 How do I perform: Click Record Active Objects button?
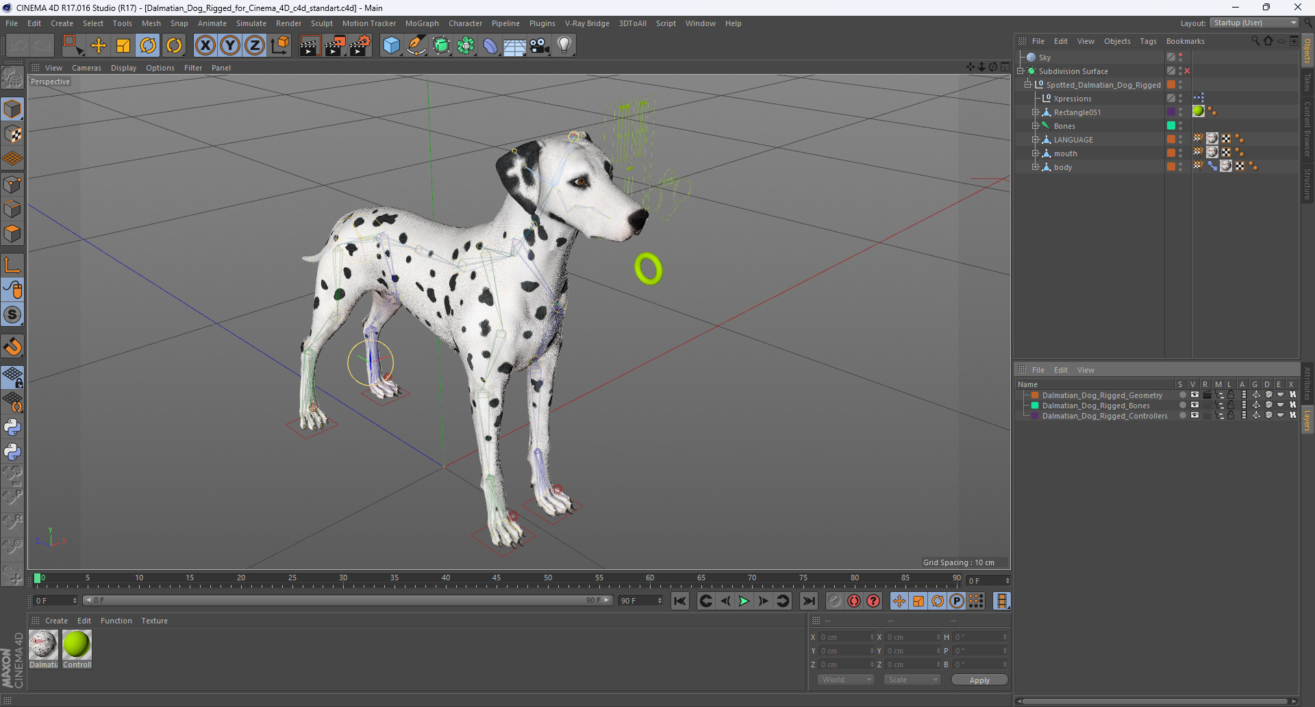834,601
